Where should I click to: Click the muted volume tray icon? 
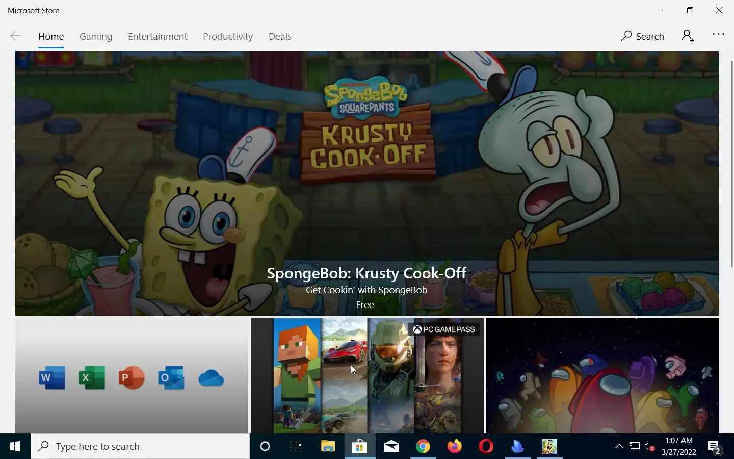pos(649,446)
